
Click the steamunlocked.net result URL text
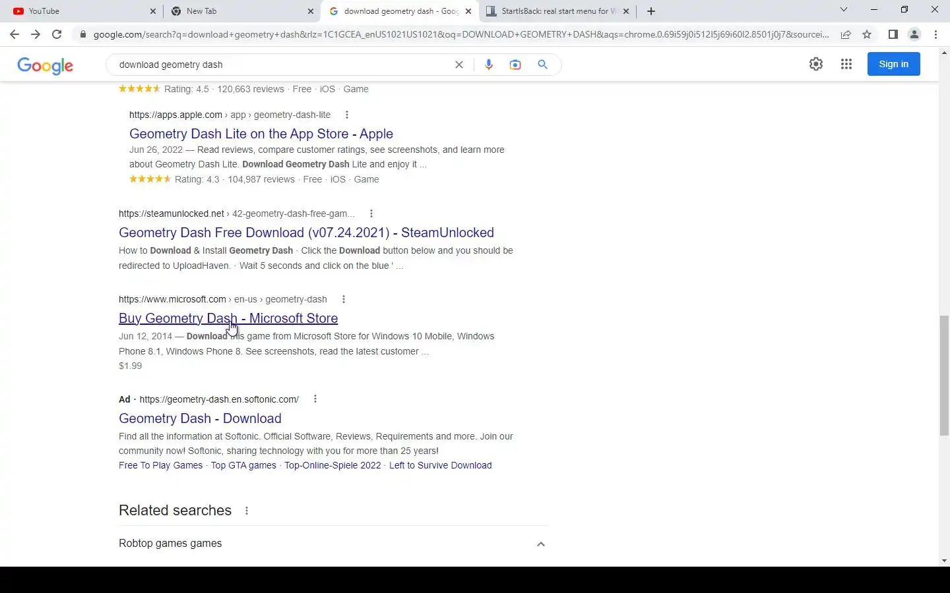point(236,213)
